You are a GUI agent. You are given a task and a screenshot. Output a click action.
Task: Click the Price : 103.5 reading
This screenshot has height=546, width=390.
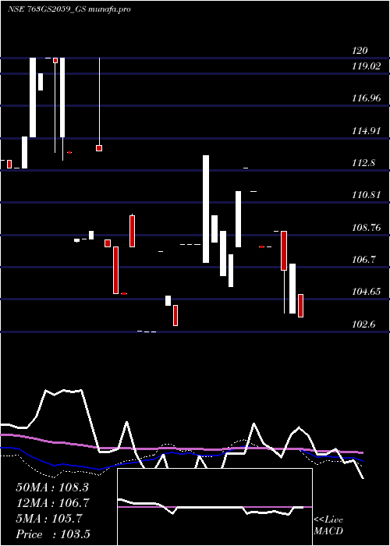coord(53,534)
